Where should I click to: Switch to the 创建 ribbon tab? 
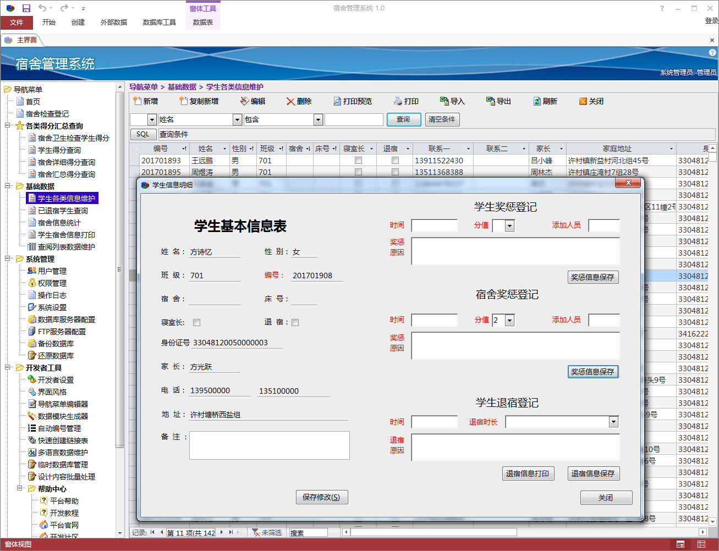(x=78, y=22)
